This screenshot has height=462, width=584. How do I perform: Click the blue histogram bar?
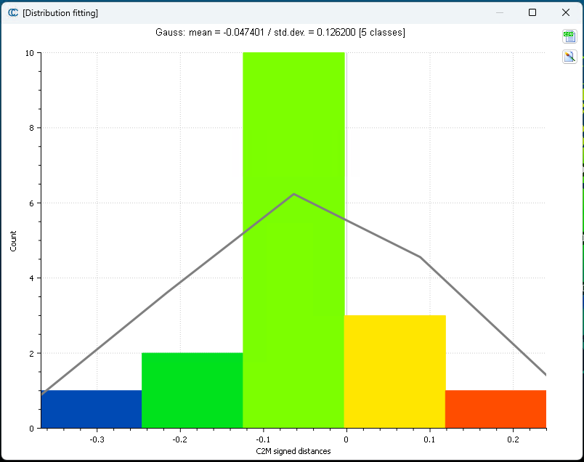92,409
